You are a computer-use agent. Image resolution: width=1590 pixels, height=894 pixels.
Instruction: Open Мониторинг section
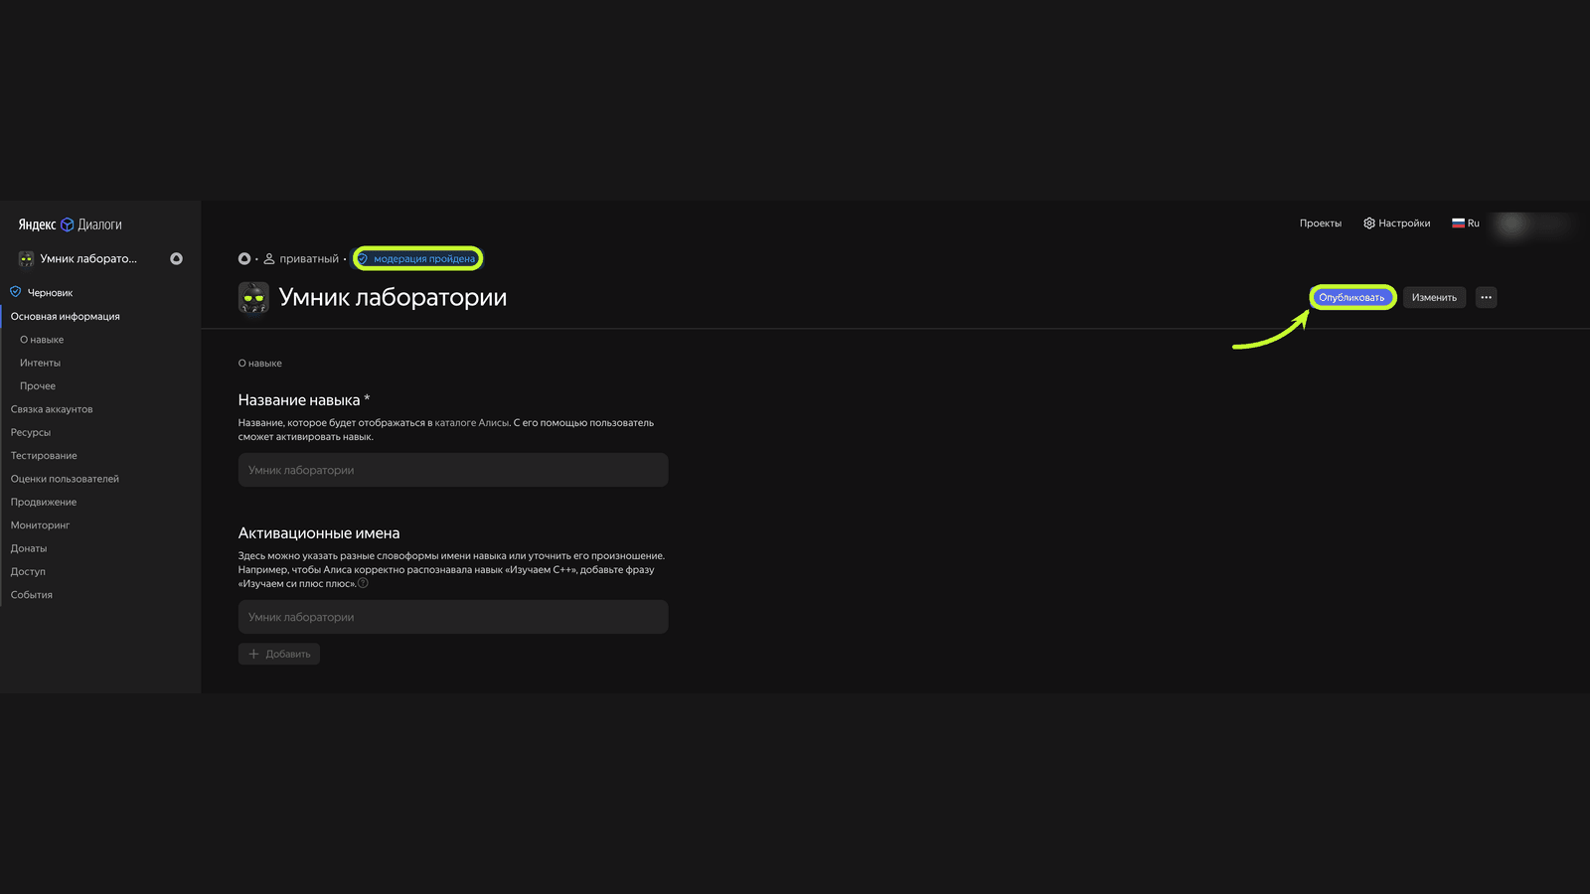click(40, 524)
